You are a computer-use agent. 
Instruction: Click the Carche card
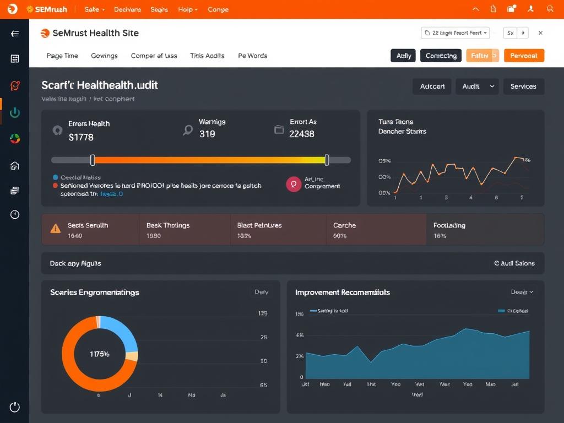(x=376, y=230)
